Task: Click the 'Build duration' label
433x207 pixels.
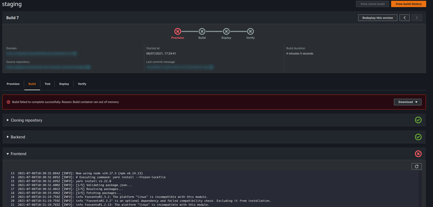Action: click(x=296, y=48)
